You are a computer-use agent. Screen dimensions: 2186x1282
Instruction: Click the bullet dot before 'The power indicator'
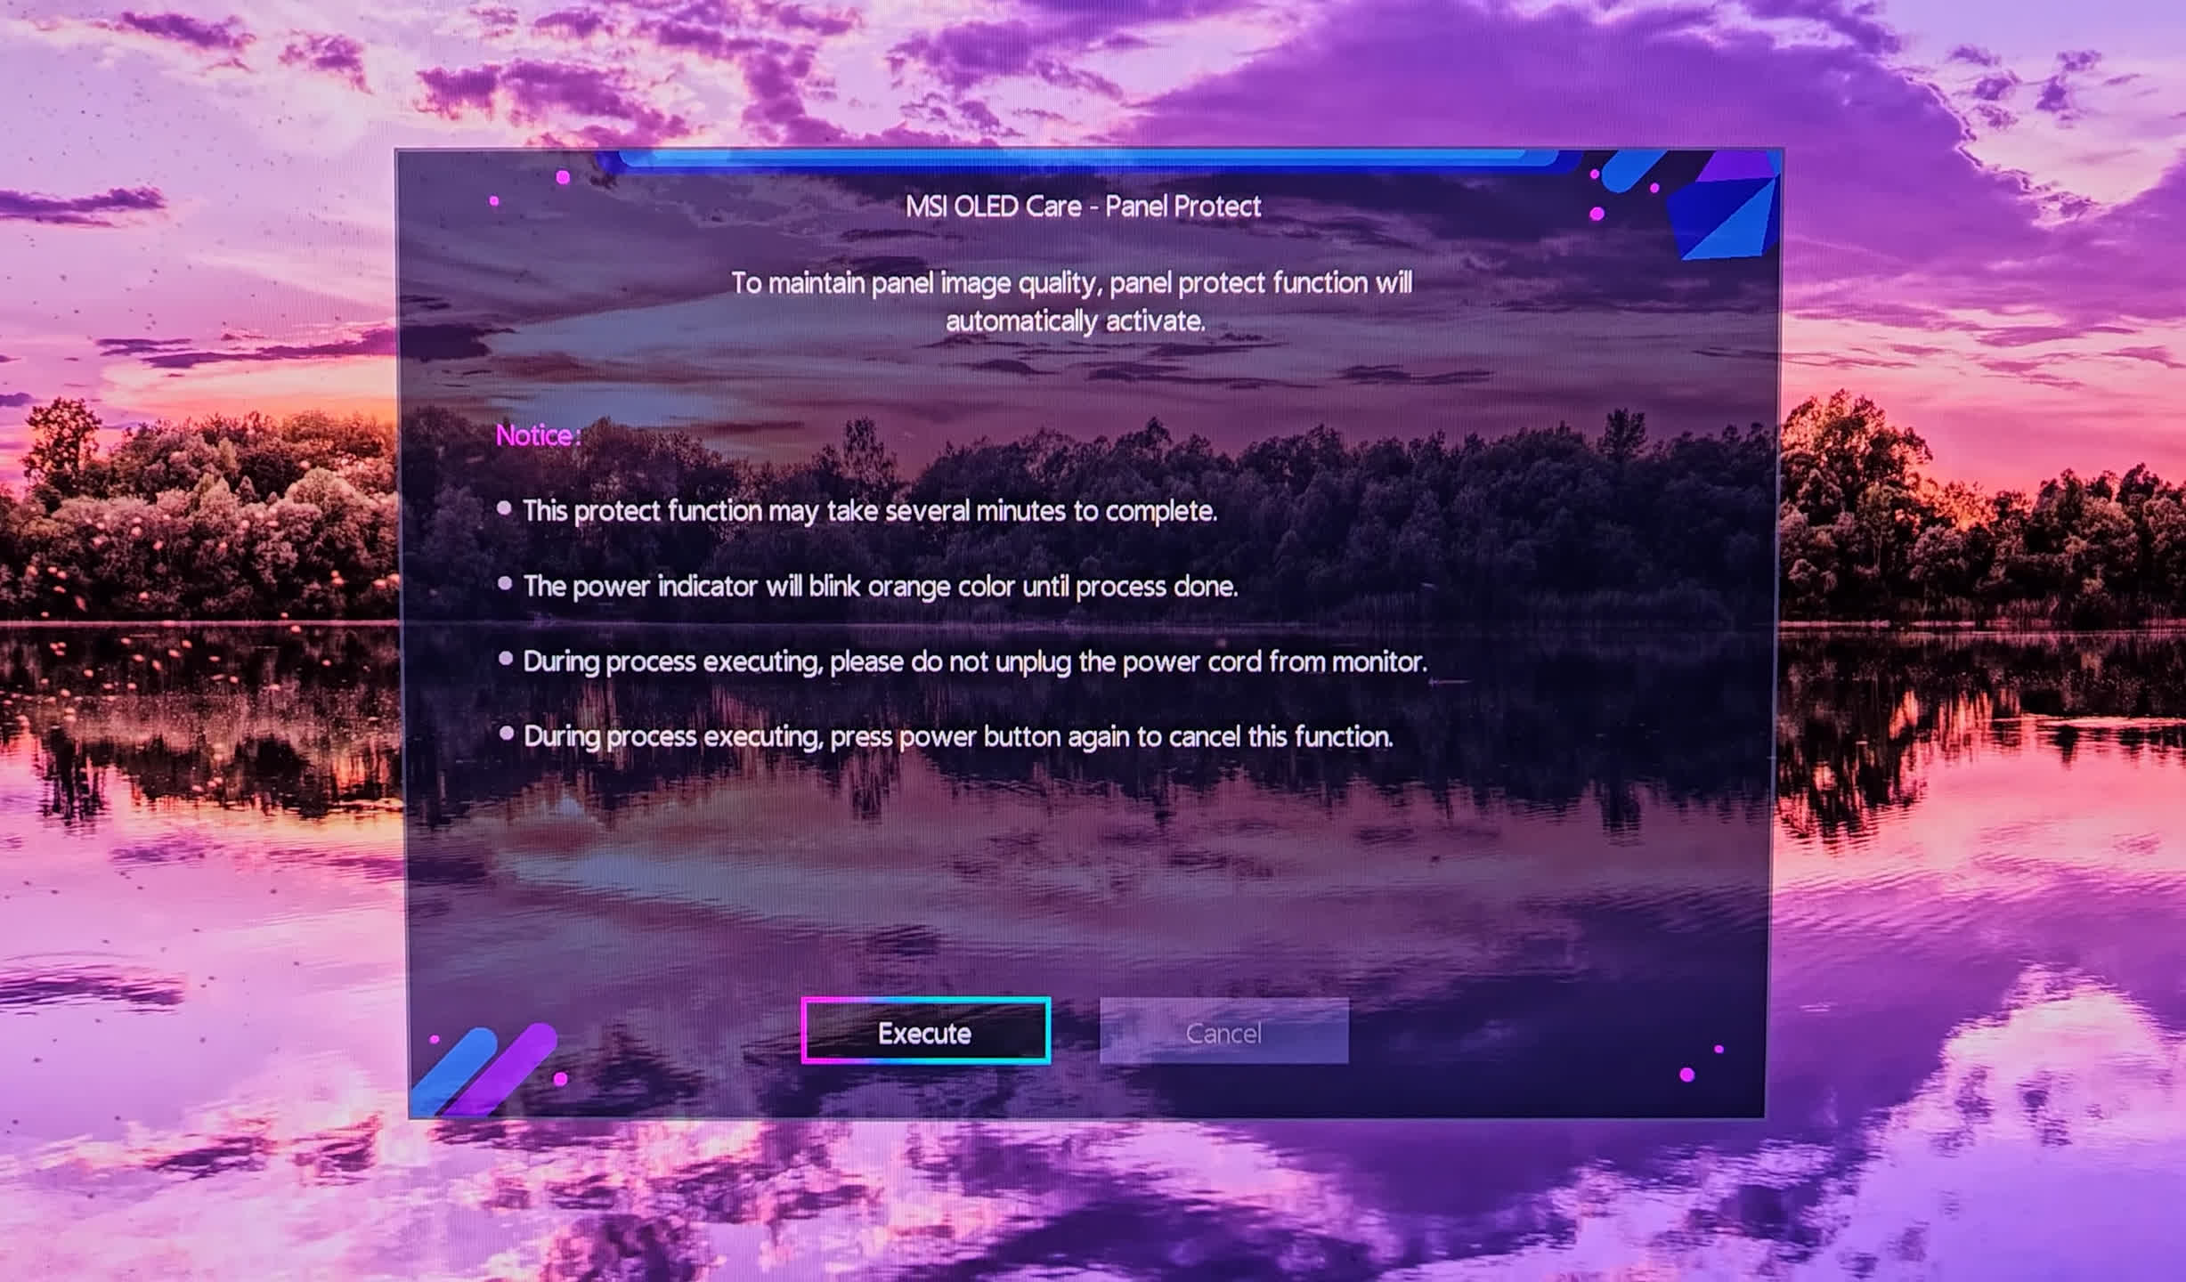click(505, 584)
